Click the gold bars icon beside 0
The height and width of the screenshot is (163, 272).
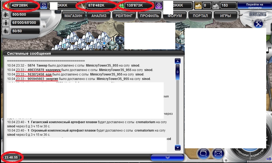198,5
